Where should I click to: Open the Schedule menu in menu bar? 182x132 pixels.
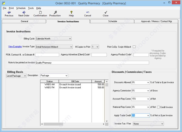21,8
